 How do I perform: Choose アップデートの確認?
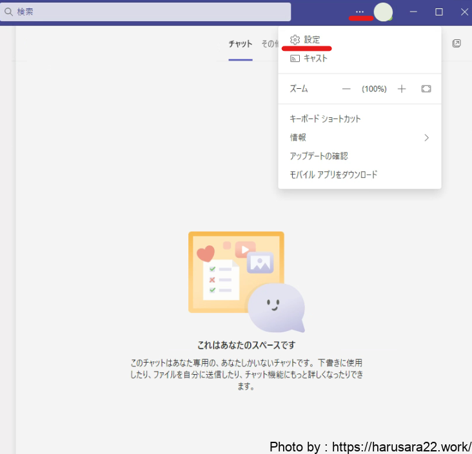(x=319, y=156)
